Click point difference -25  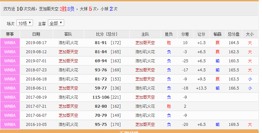click(185, 61)
